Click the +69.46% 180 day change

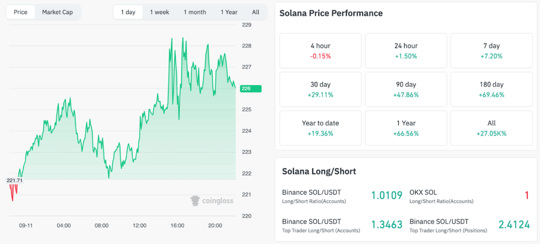[491, 95]
